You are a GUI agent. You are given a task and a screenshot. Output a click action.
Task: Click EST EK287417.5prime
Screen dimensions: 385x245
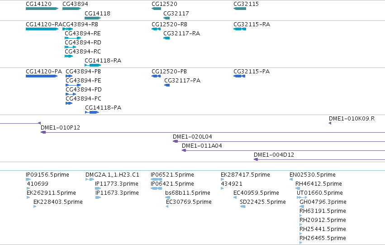click(223, 179)
